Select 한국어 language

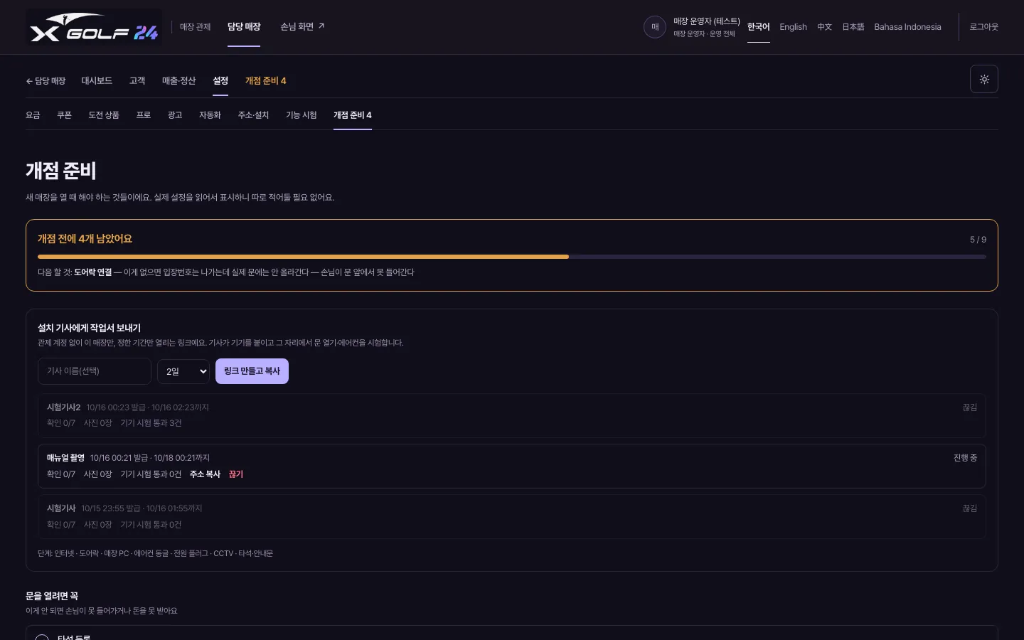[758, 27]
